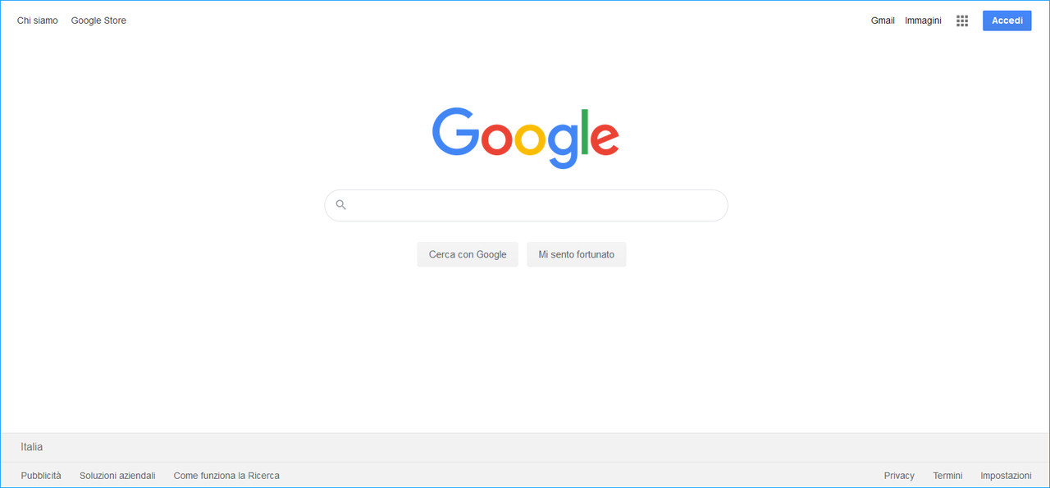
Task: Open the Privacy footer link
Action: point(899,476)
